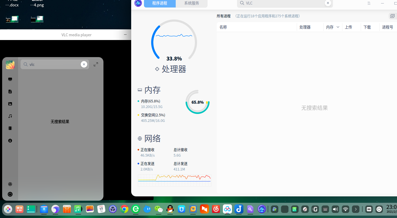397x218 pixels.
Task: Open multitasking view from the dock
Action: pyautogui.click(x=19, y=209)
